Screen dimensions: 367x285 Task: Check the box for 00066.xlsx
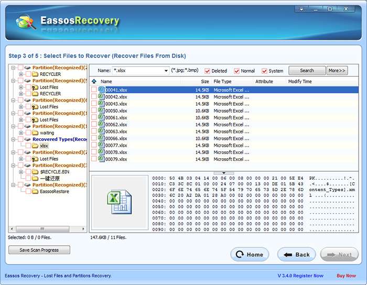[x=94, y=138]
